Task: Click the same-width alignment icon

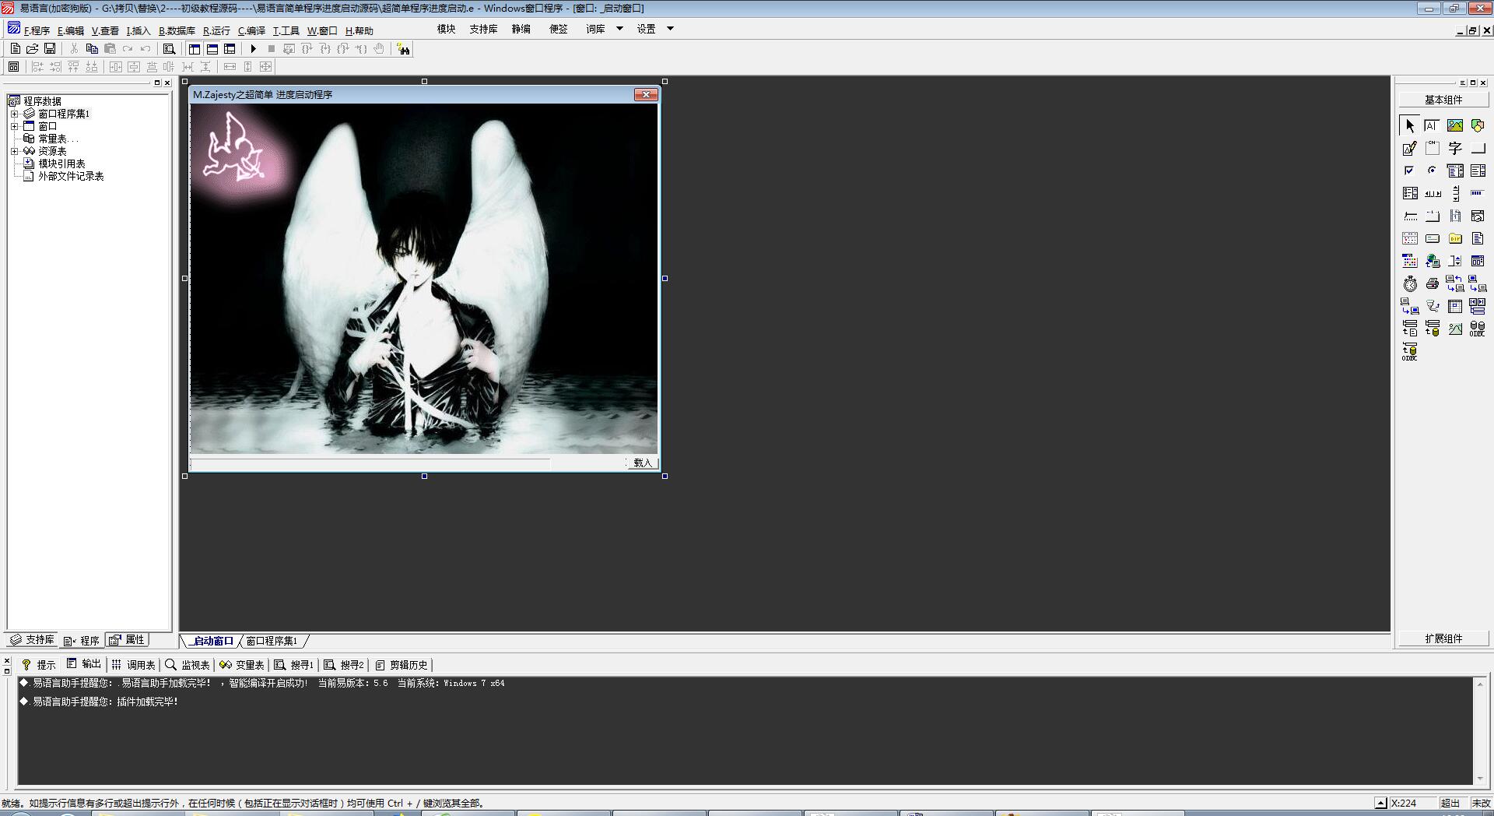Action: (230, 67)
